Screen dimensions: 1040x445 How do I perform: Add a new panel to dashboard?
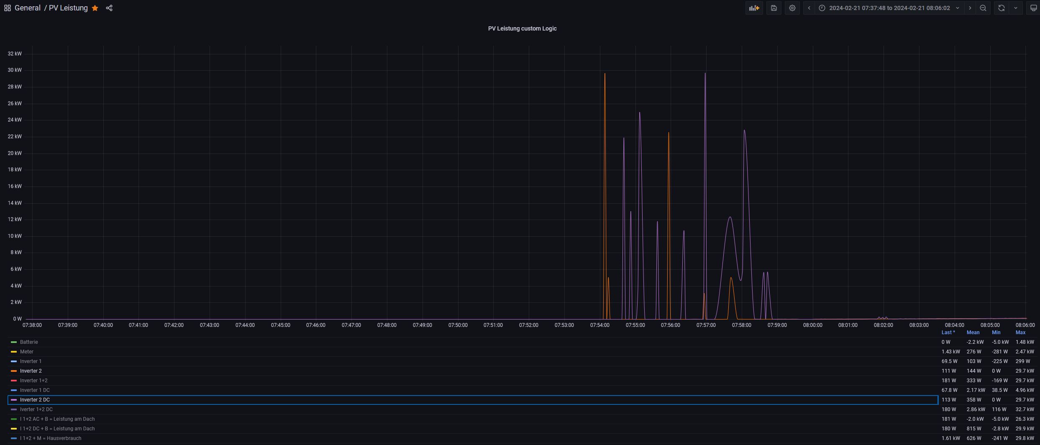tap(754, 8)
